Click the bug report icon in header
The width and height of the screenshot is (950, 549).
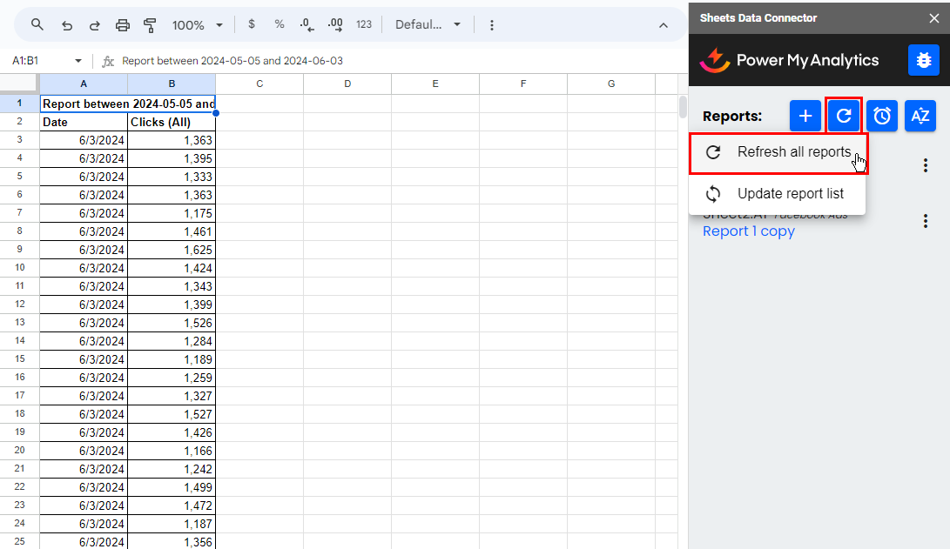coord(924,60)
